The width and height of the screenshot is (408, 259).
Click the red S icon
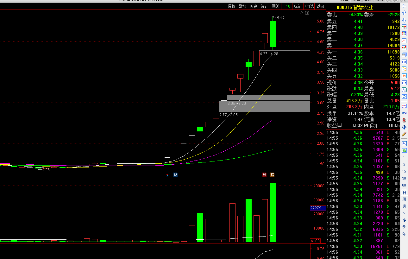coord(404,120)
